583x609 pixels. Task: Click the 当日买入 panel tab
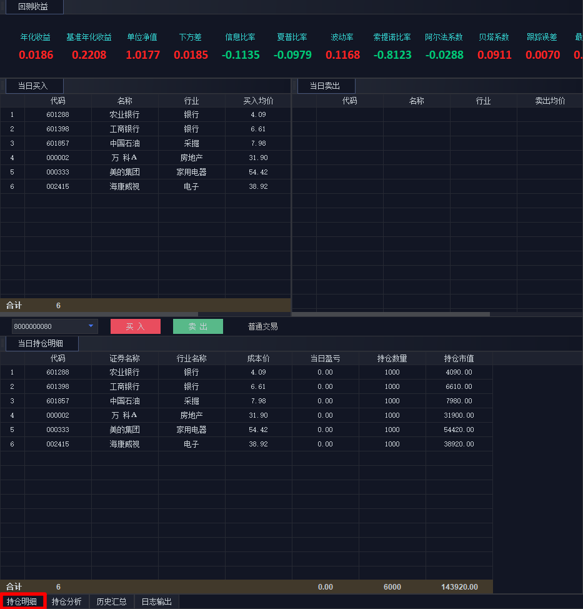(33, 86)
